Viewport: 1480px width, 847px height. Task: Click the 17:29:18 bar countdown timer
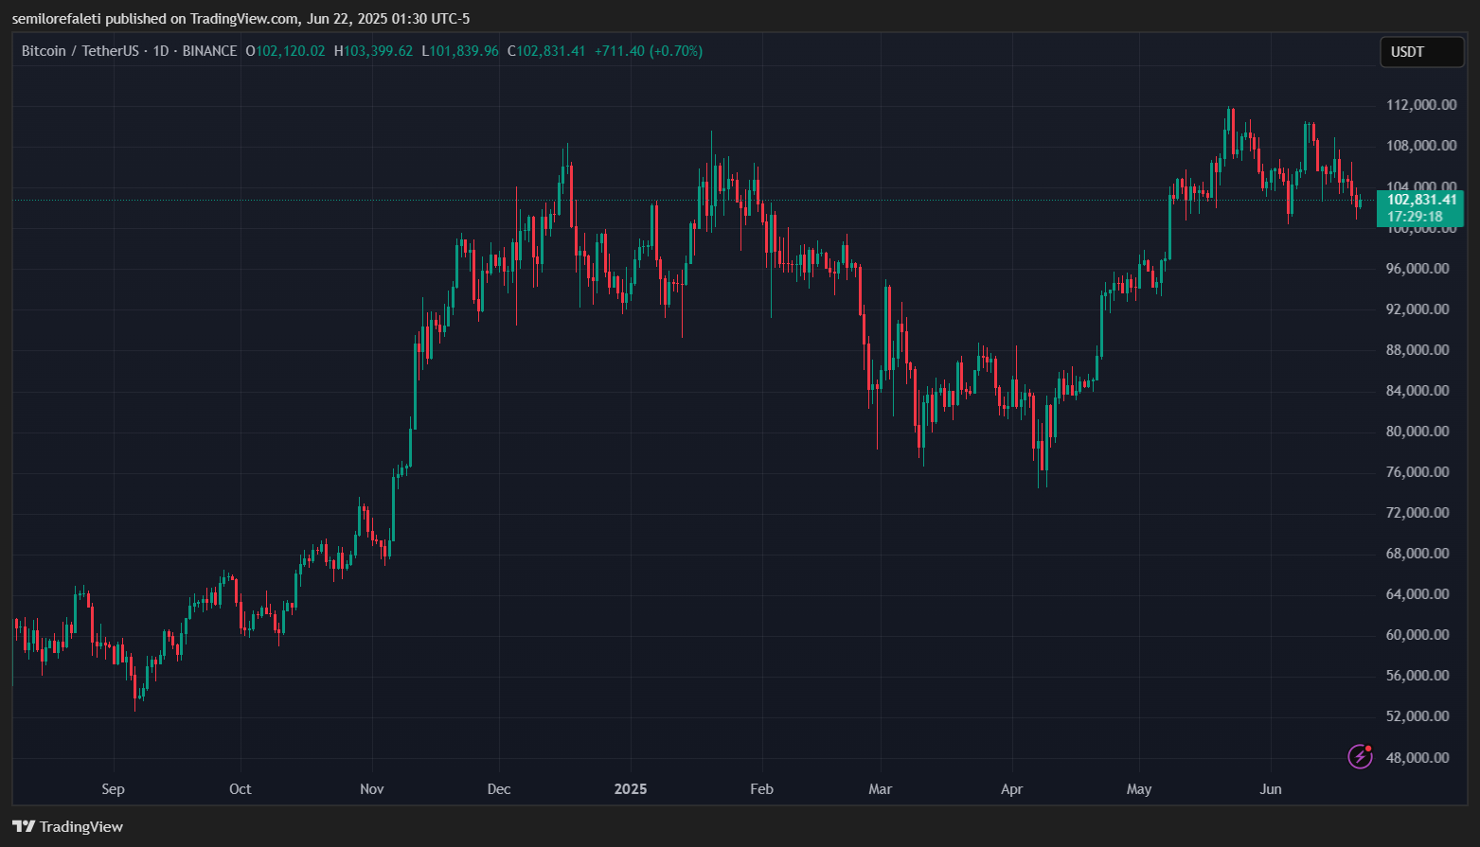1416,217
